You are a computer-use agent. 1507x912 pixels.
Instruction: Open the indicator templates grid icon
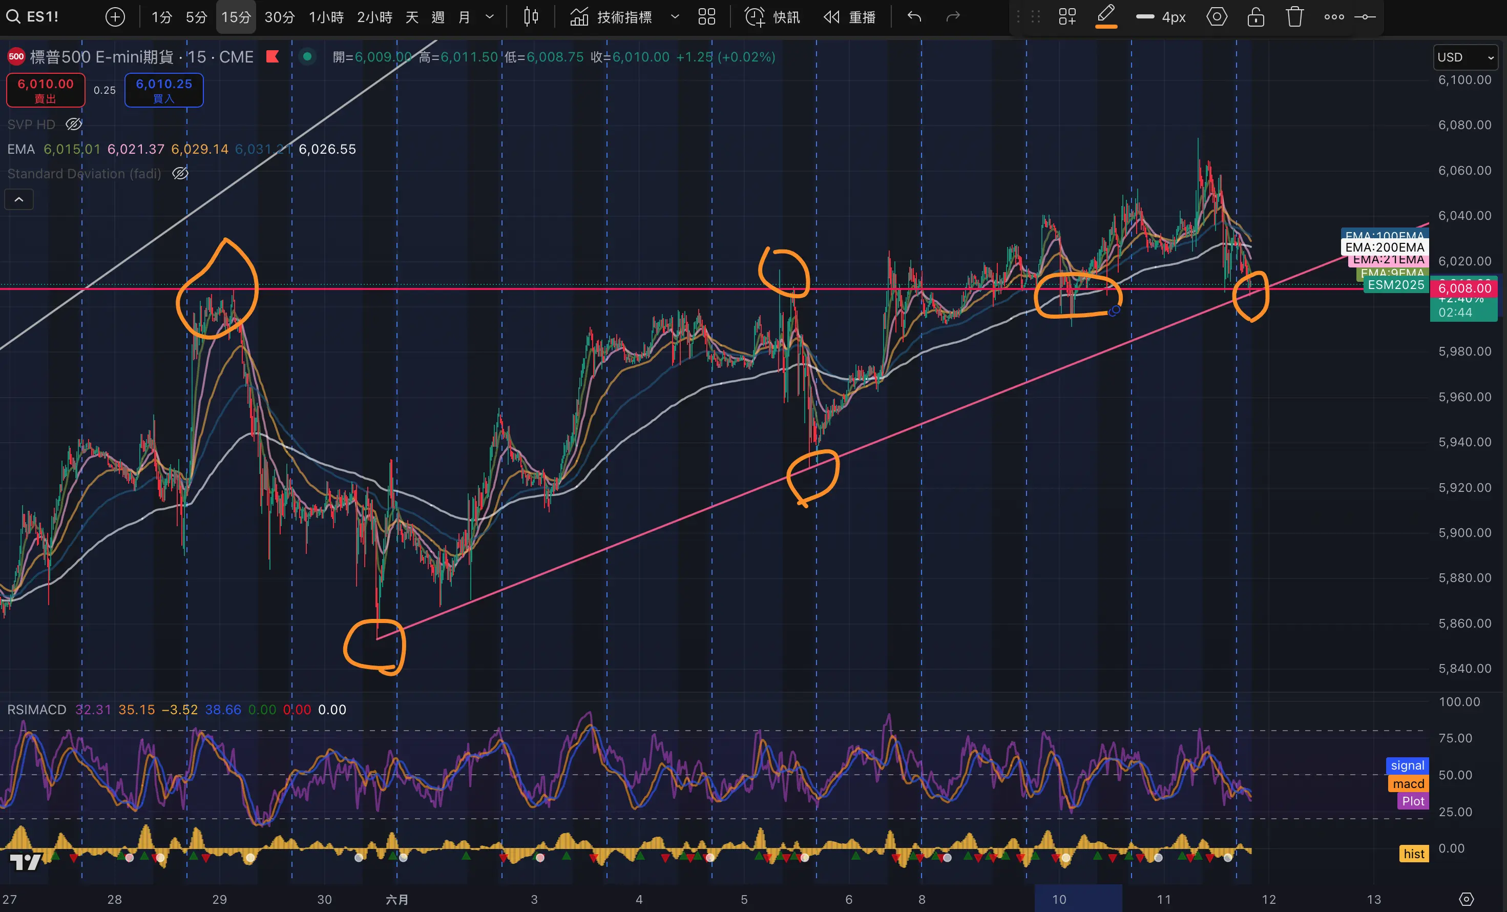[706, 16]
